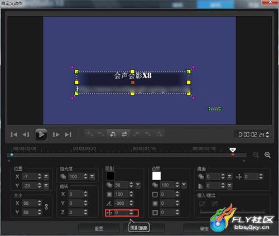
Task: Step back to the previous frame
Action: coord(26,134)
